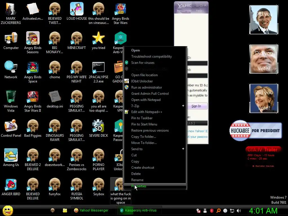
Task: Select Create shortcut in context menu
Action: pyautogui.click(x=155, y=168)
